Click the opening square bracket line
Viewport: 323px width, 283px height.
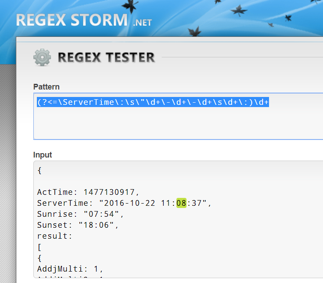(39, 247)
